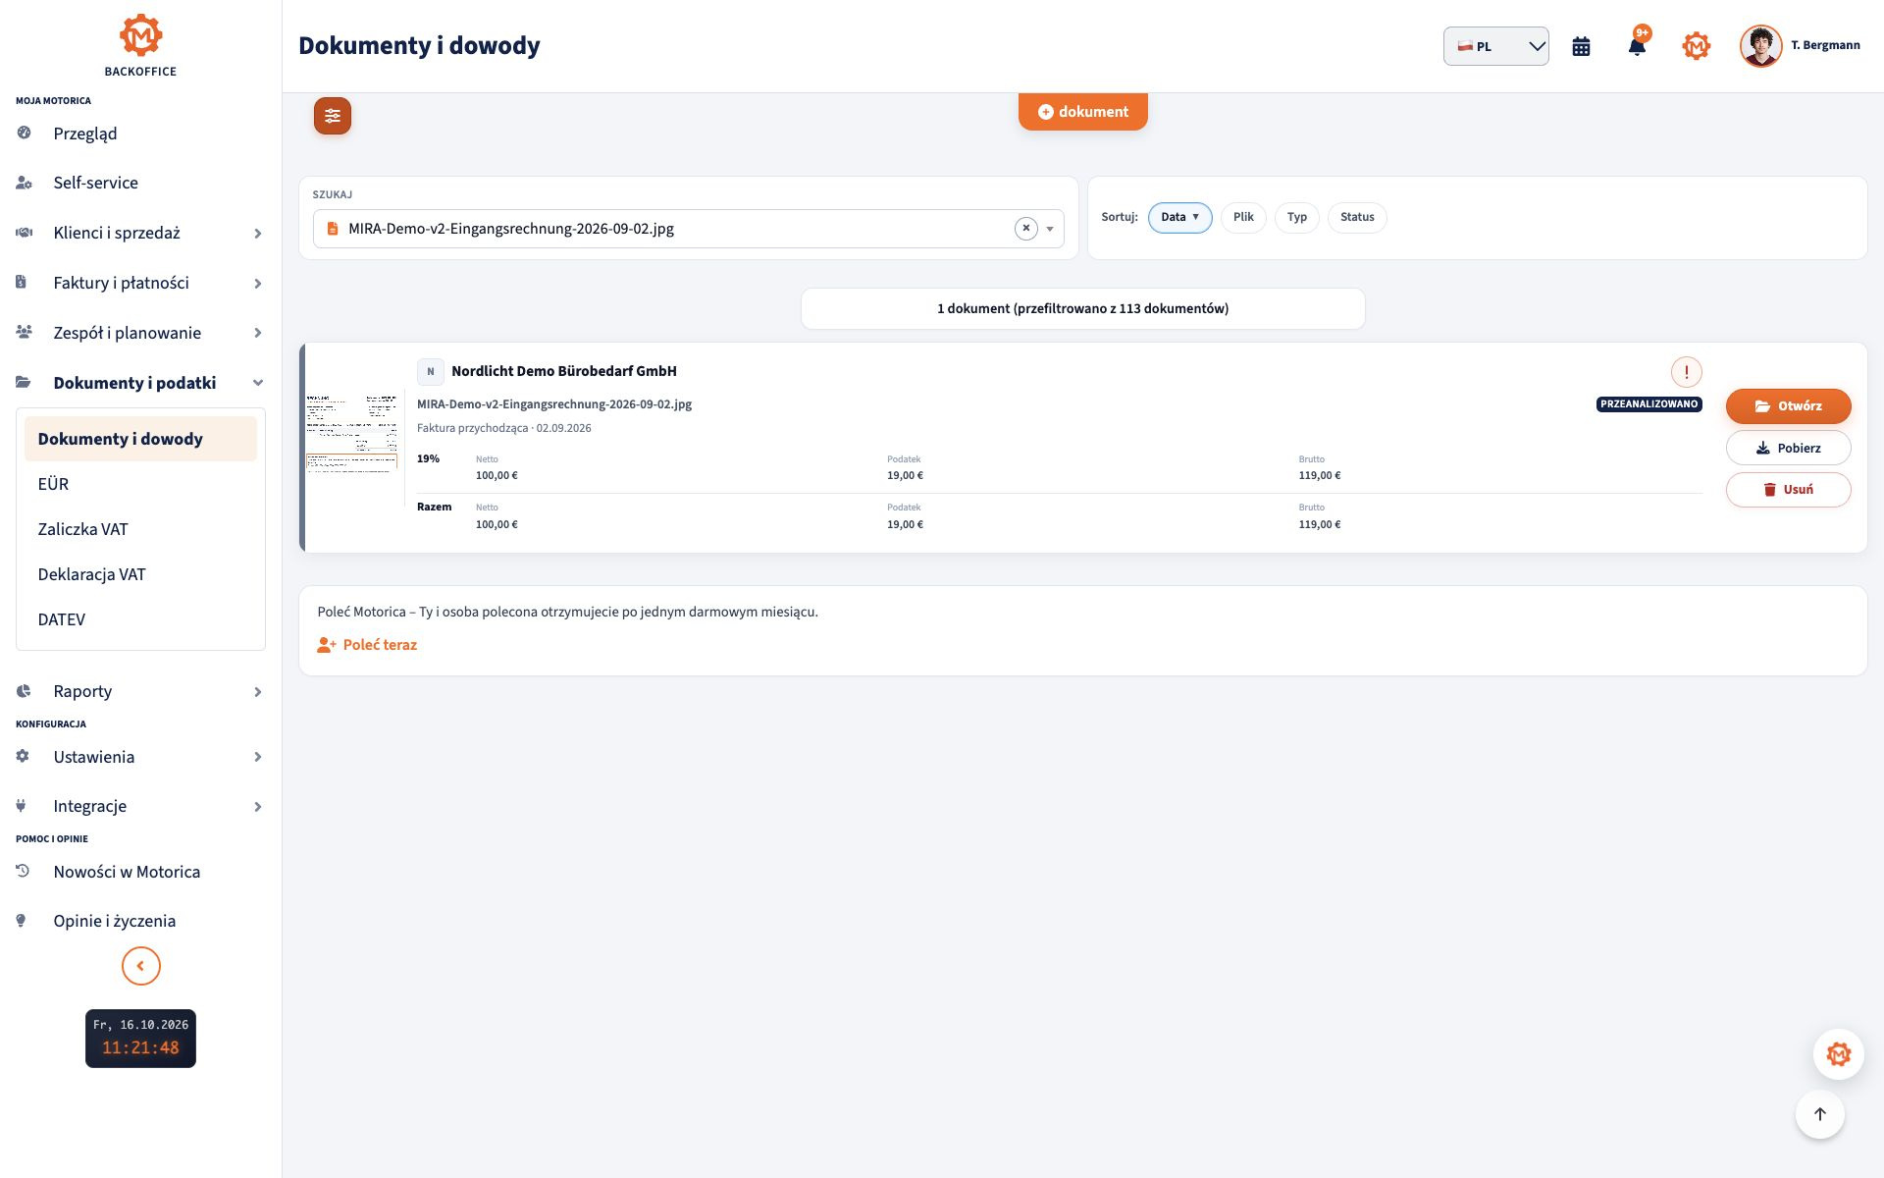Image resolution: width=1884 pixels, height=1178 pixels.
Task: Expand the Klienci i sprzedaż menu
Action: pyautogui.click(x=140, y=233)
